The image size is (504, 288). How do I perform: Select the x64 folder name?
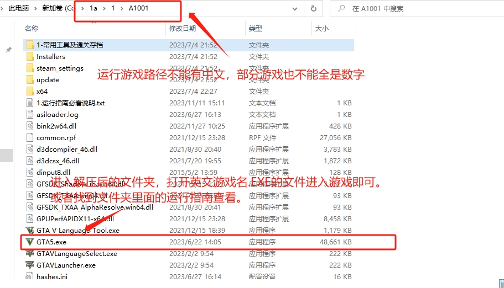42,92
